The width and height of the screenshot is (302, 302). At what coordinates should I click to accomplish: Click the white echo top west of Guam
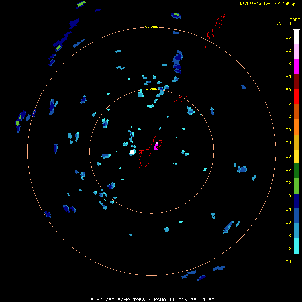point(132,152)
